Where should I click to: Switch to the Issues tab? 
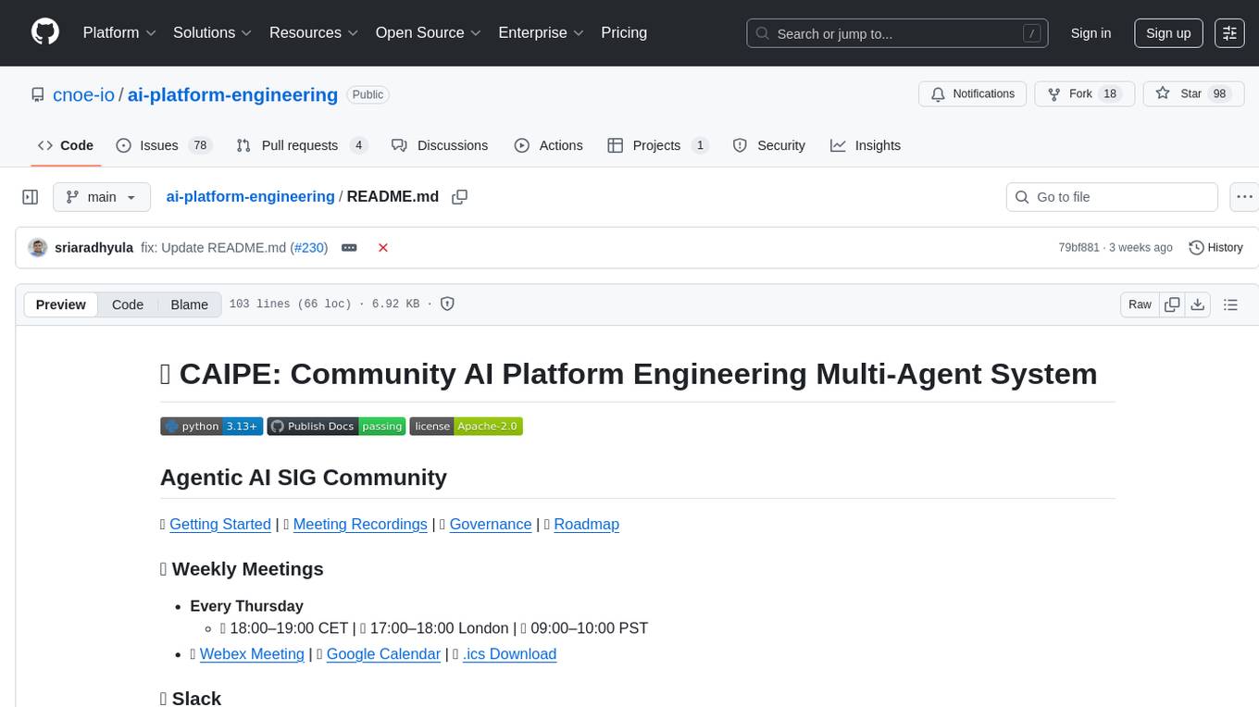click(164, 145)
